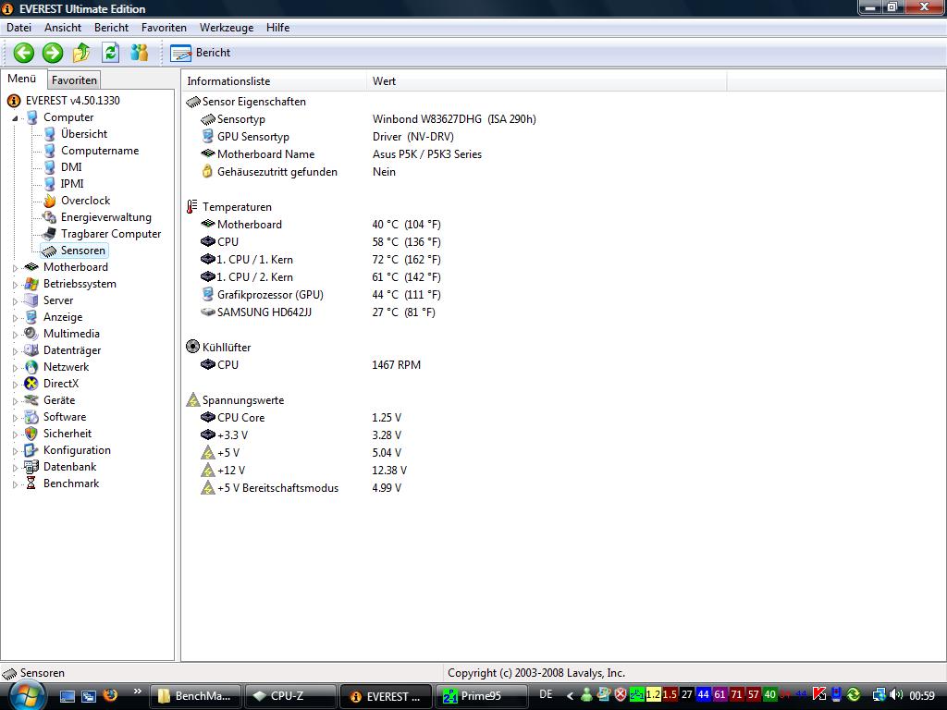Open the Datei menu
The image size is (947, 710).
[18, 28]
